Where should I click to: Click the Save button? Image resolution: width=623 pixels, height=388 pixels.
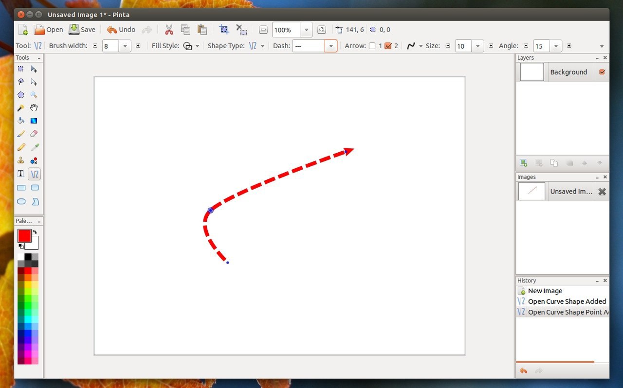(x=82, y=30)
